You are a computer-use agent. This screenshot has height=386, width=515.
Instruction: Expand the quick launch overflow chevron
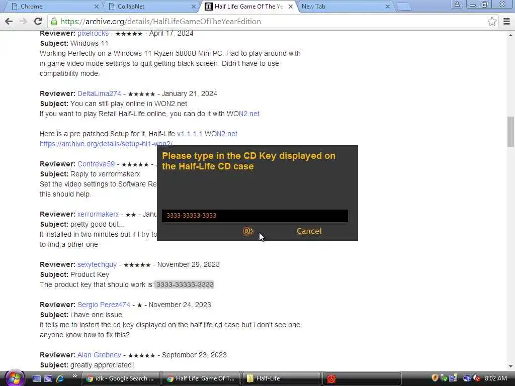[74, 376]
